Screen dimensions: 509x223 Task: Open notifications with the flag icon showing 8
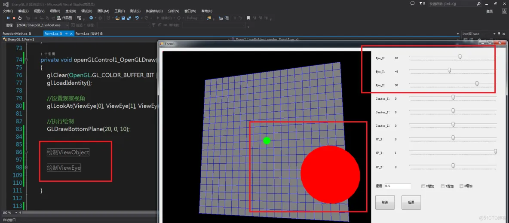coord(422,3)
